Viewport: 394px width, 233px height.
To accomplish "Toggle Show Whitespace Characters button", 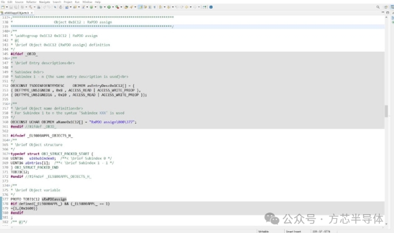I will 154,7.
